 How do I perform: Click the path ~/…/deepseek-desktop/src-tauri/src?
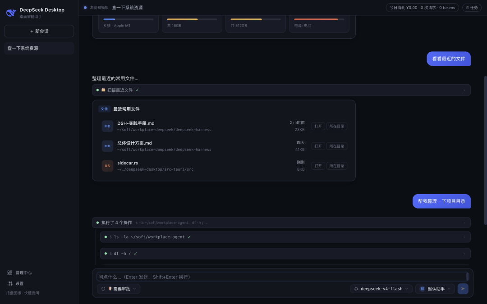tap(155, 169)
